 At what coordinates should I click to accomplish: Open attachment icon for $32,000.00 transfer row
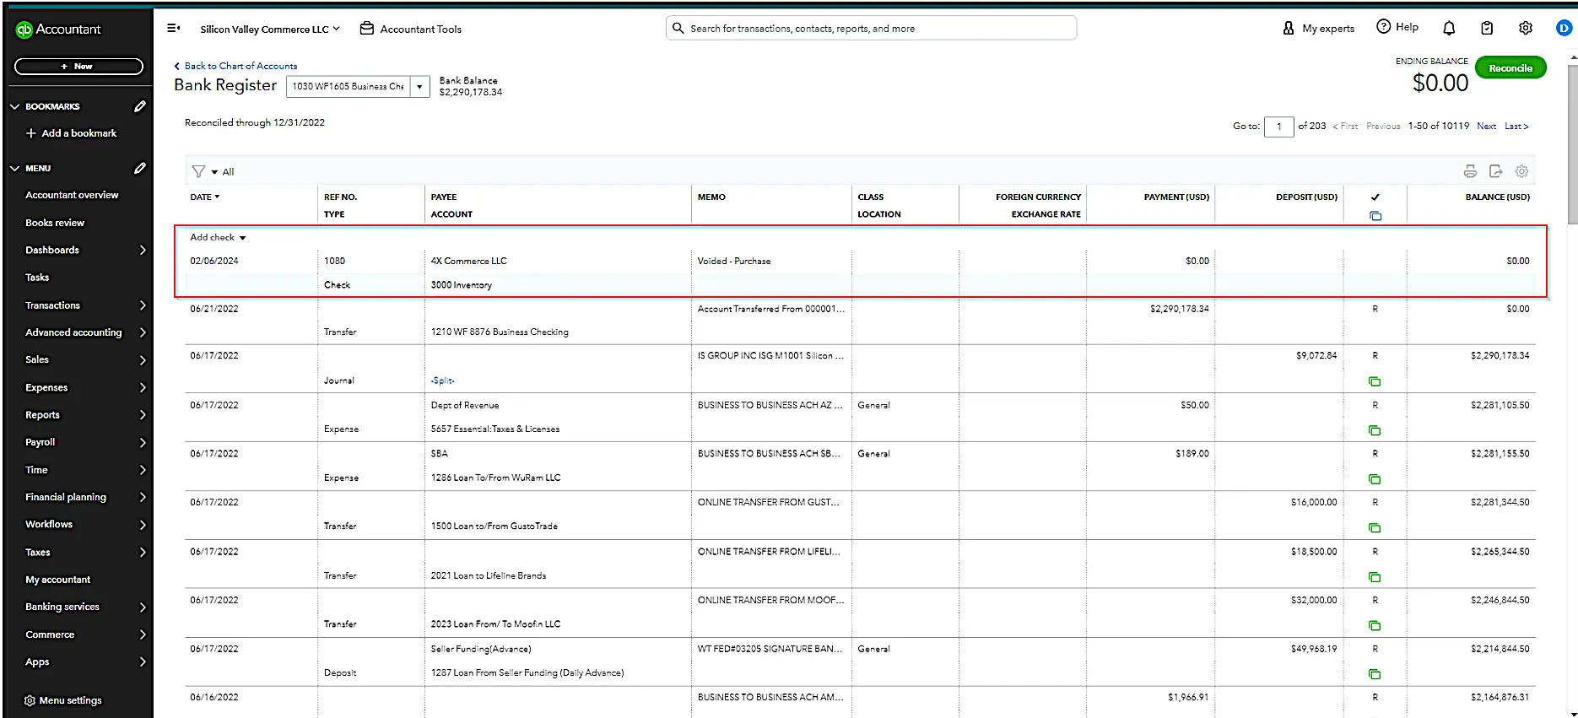click(x=1375, y=626)
